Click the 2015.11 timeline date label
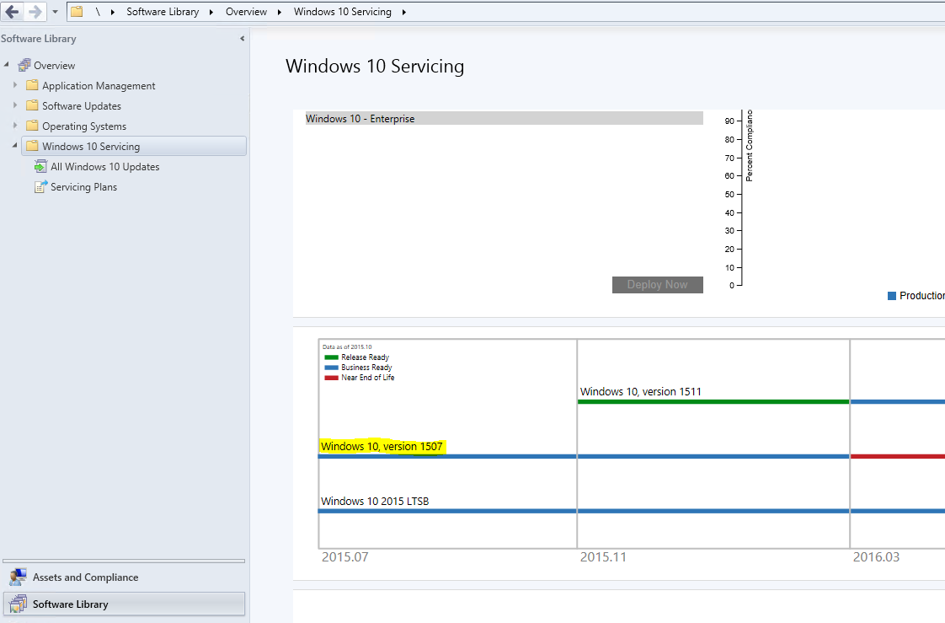 pos(603,557)
